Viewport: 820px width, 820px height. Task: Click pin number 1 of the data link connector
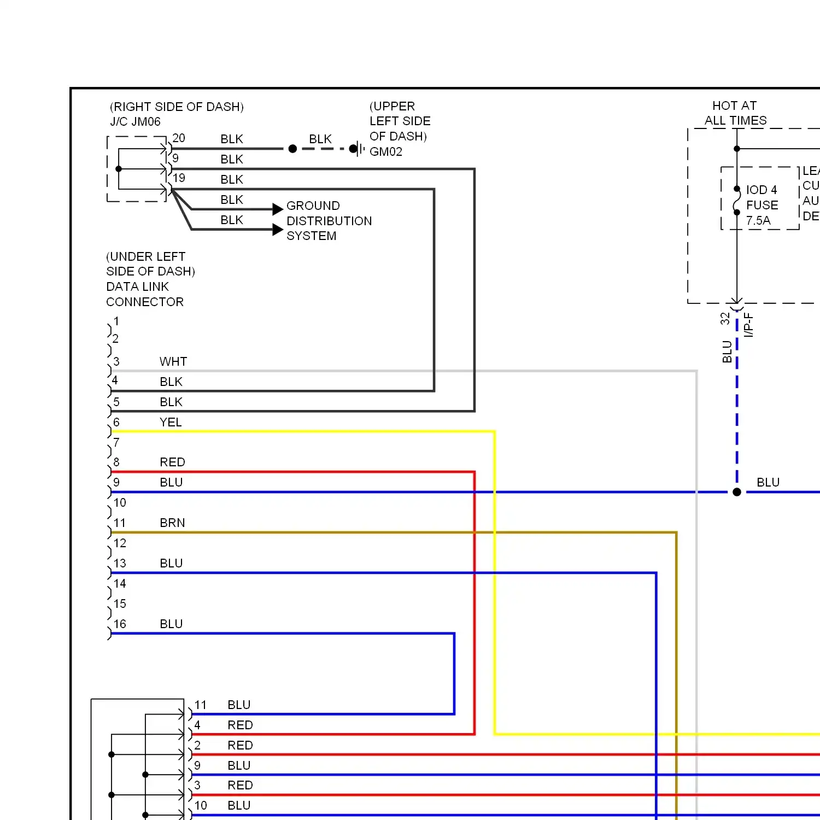click(116, 321)
